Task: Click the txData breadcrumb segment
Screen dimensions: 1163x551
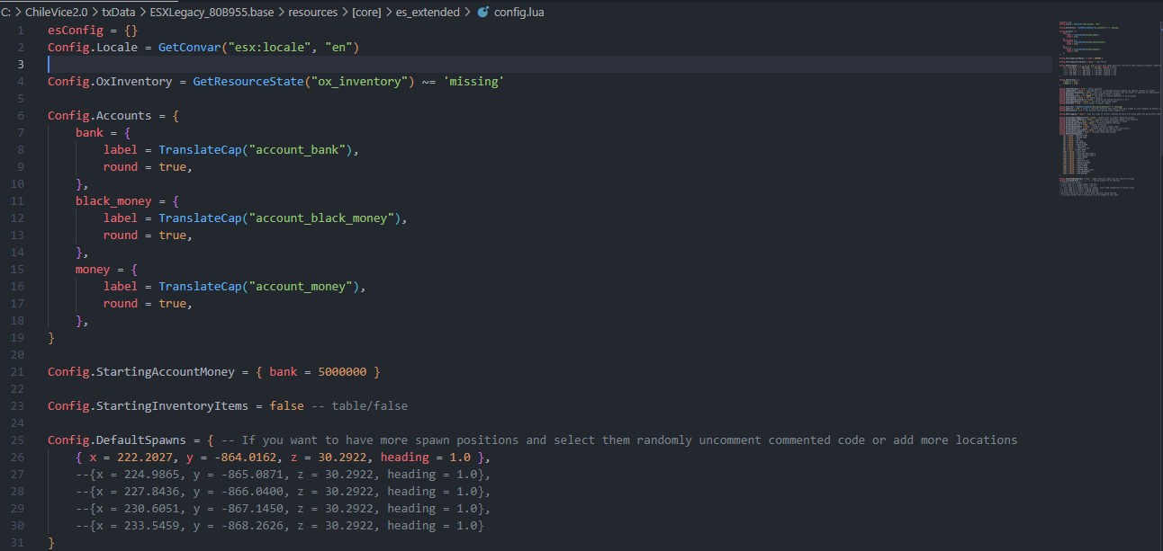Action: [x=118, y=13]
